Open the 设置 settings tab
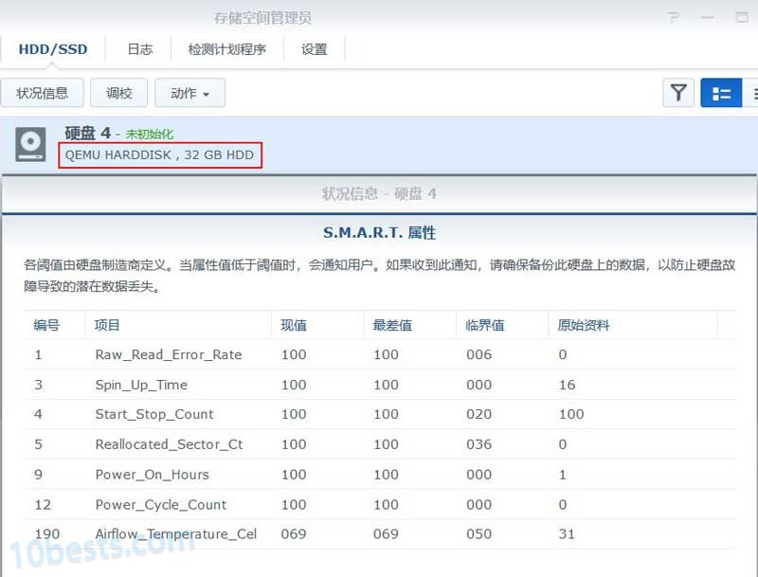This screenshot has height=577, width=758. pos(315,49)
